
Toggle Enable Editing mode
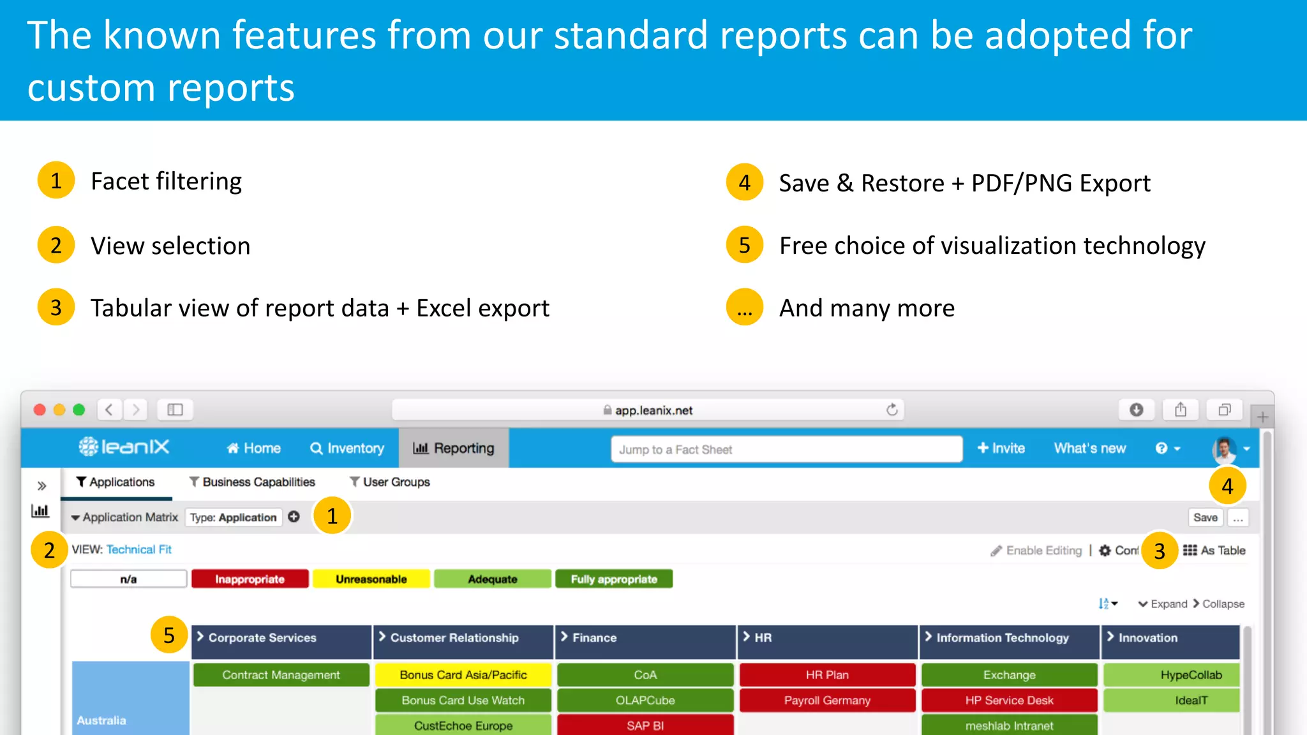[x=1036, y=551]
